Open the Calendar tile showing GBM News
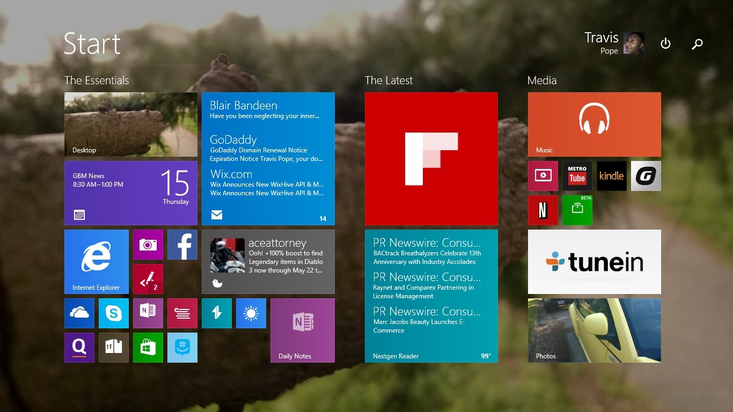 131,193
